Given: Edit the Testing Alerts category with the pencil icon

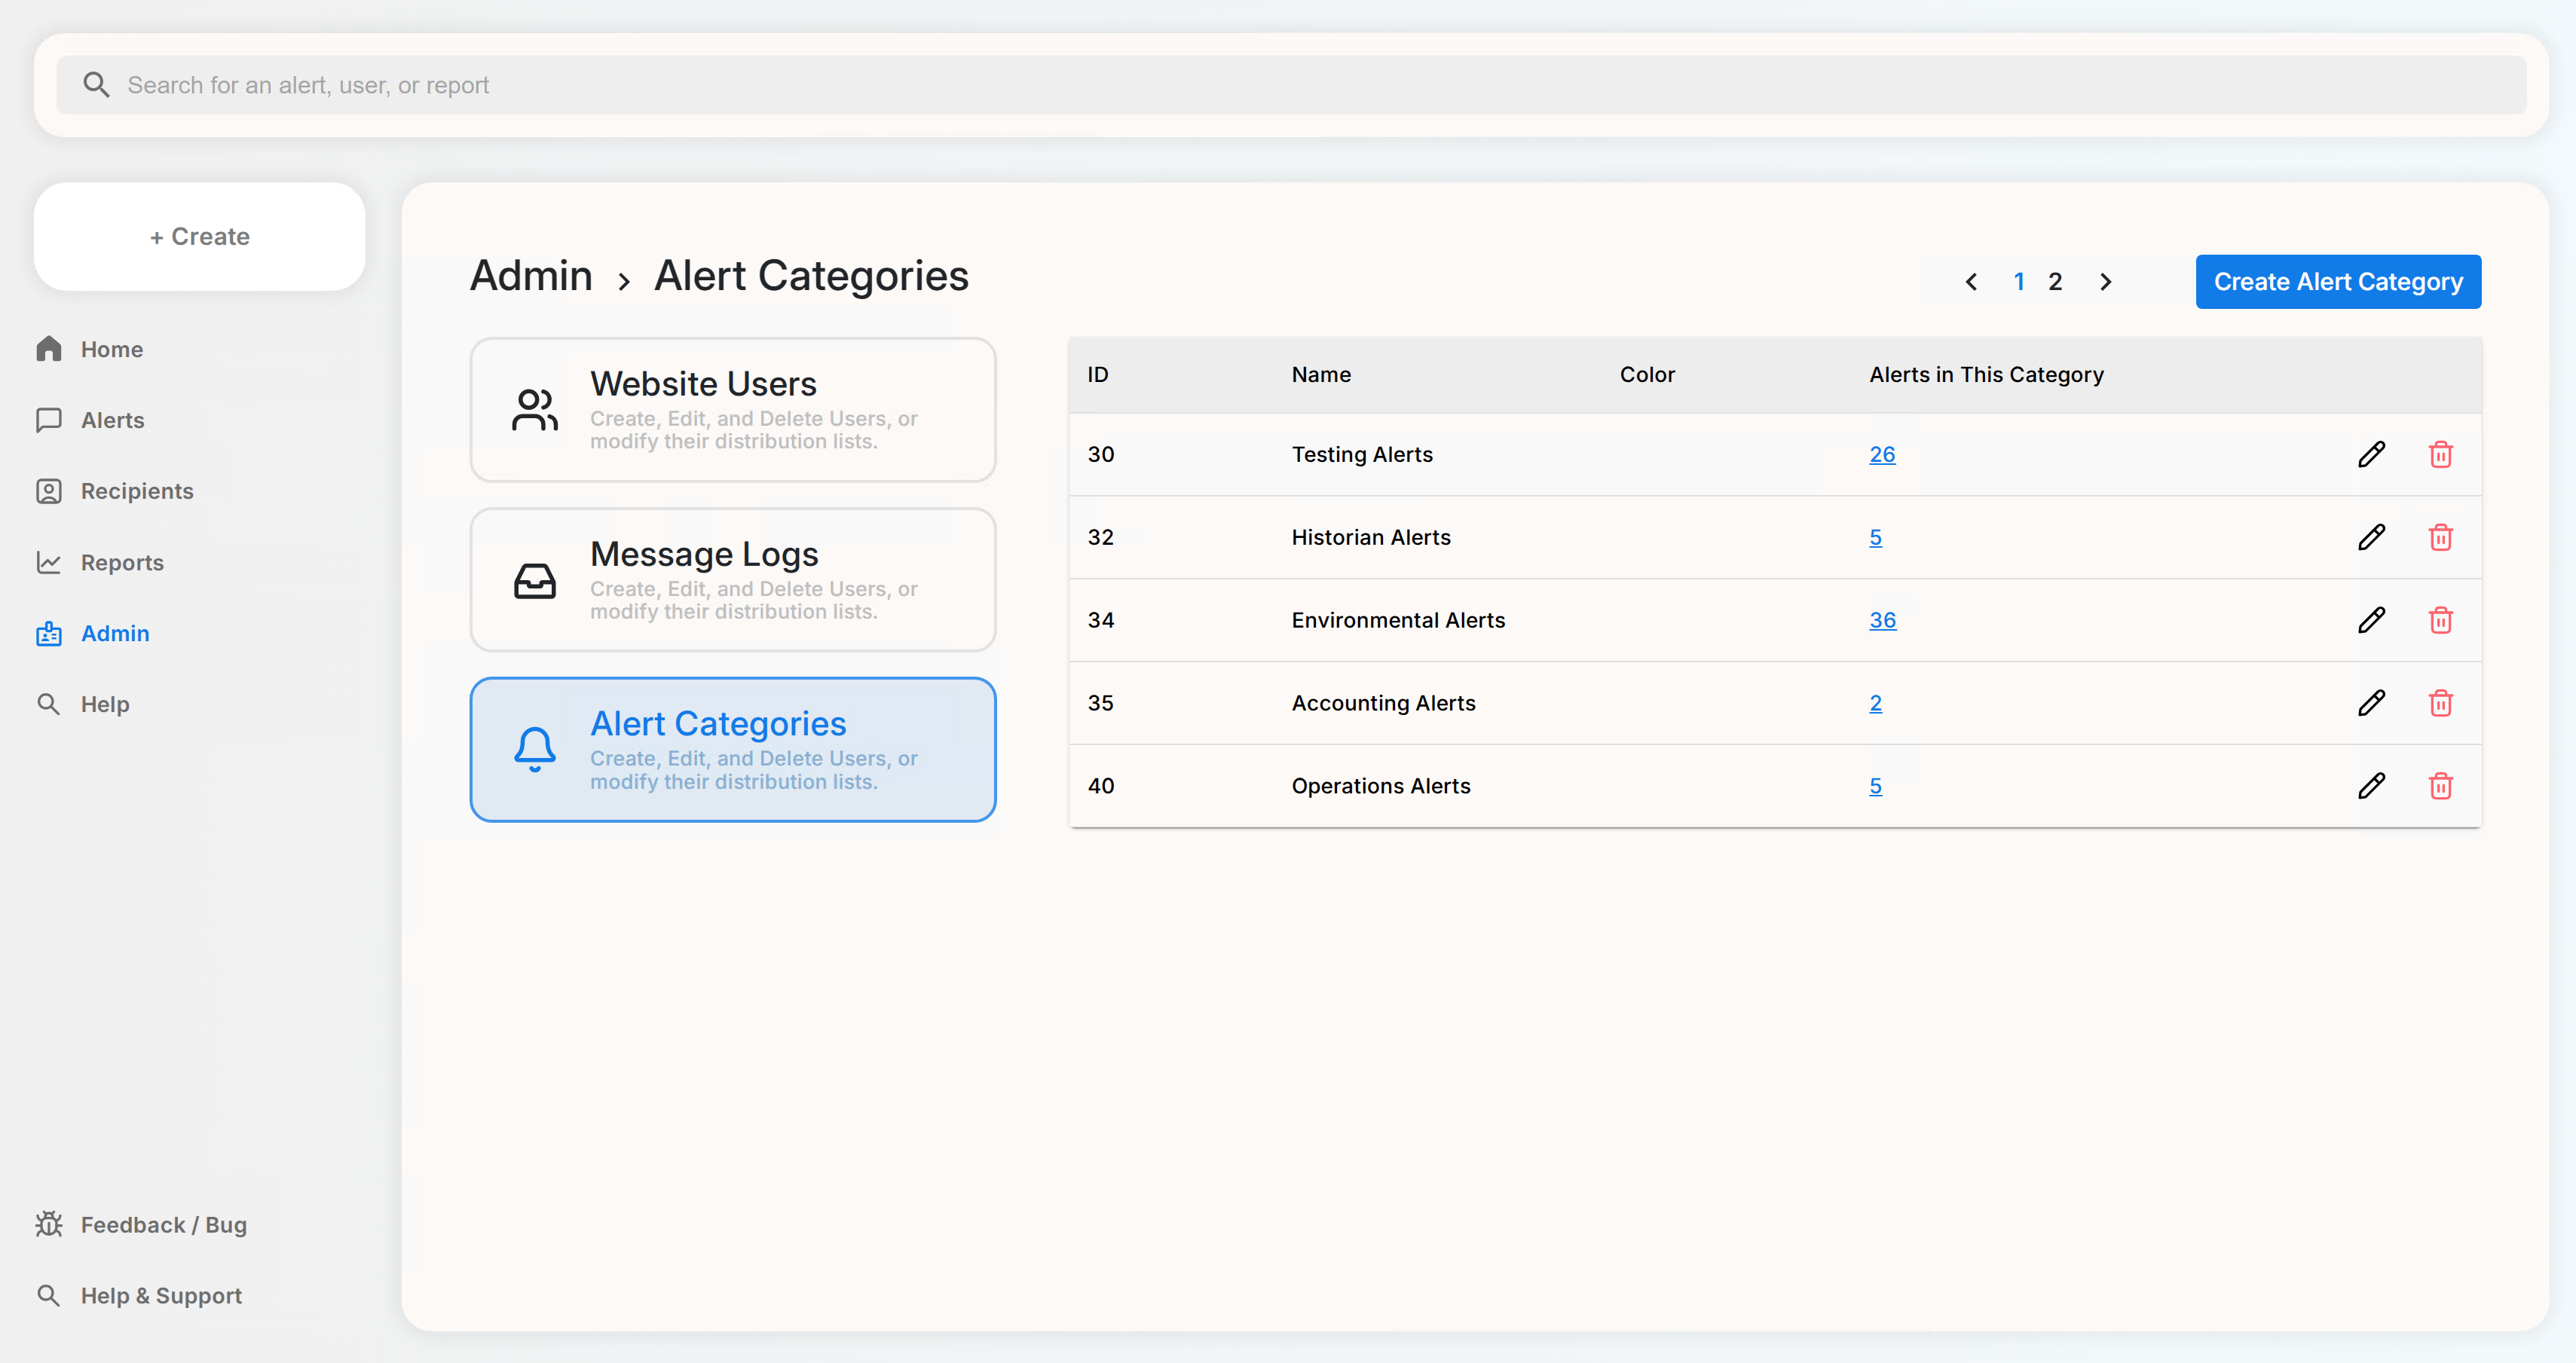Looking at the screenshot, I should [x=2372, y=454].
